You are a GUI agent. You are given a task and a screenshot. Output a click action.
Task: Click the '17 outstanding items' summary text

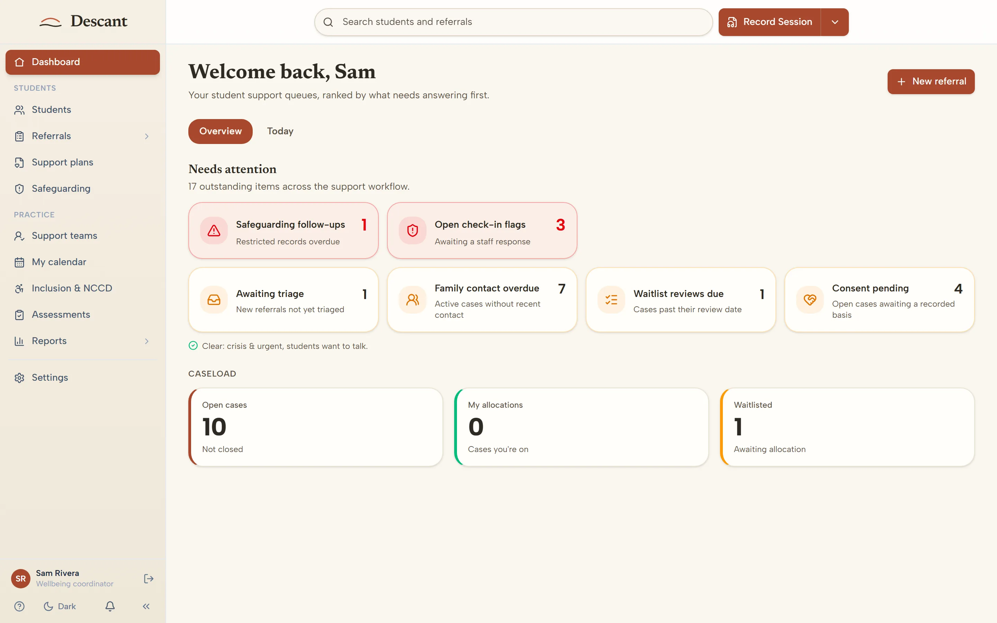[299, 187]
